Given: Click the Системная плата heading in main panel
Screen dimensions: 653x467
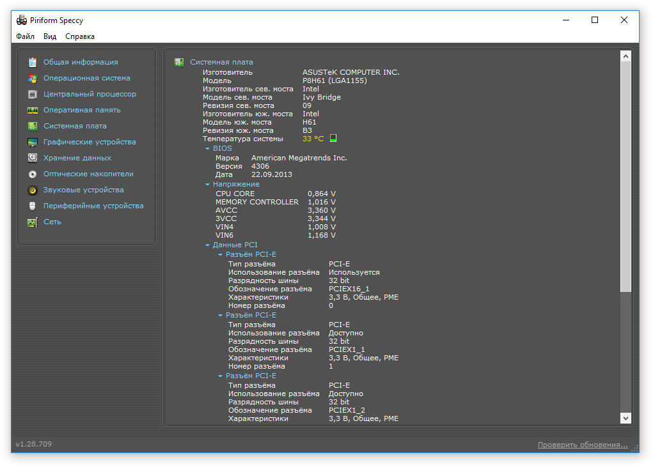Looking at the screenshot, I should tap(221, 62).
